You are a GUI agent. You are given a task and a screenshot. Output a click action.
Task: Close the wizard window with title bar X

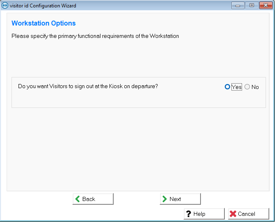click(265, 6)
